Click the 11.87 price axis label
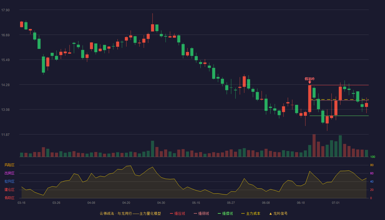Viewport: 385px width, 220px height. 5,135
